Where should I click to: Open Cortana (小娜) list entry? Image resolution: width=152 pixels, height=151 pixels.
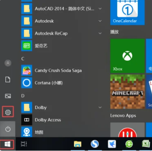click(x=49, y=83)
